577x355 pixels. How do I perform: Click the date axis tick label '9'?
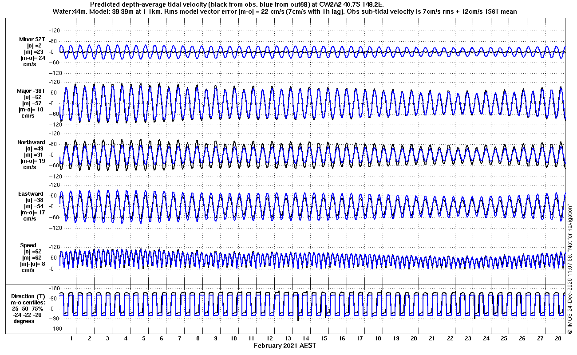tap(216, 339)
